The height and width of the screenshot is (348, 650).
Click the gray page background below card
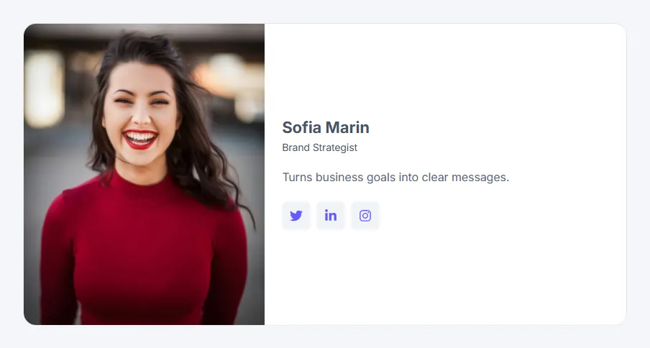pos(325,337)
